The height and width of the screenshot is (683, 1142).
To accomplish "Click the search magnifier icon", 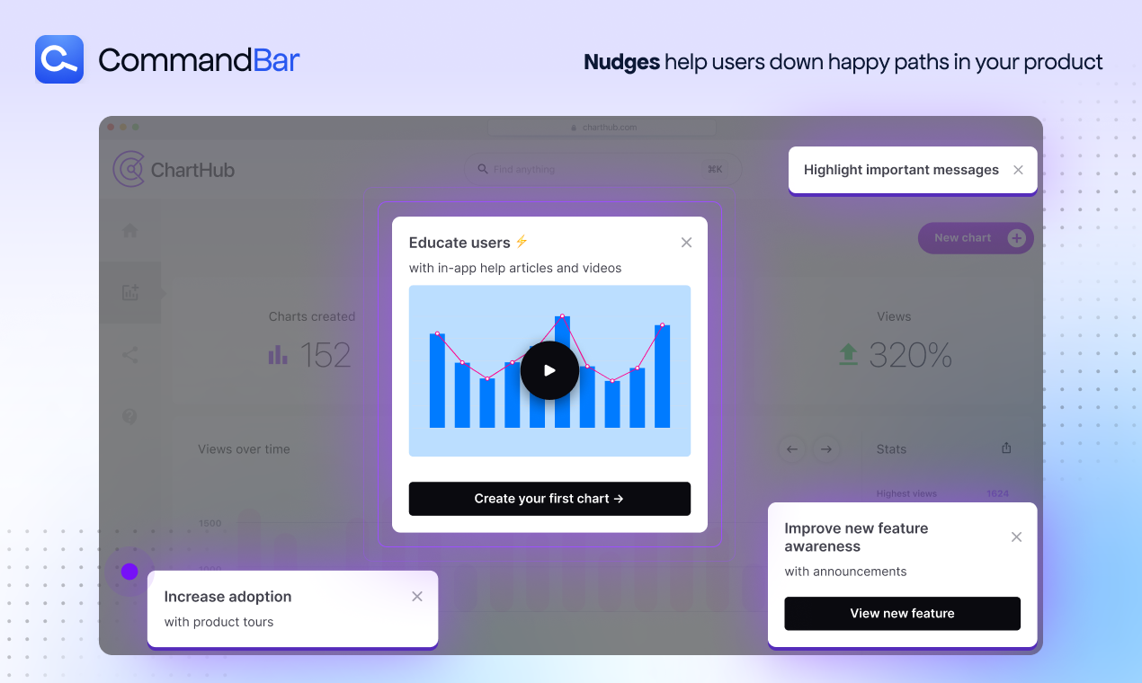I will (483, 169).
